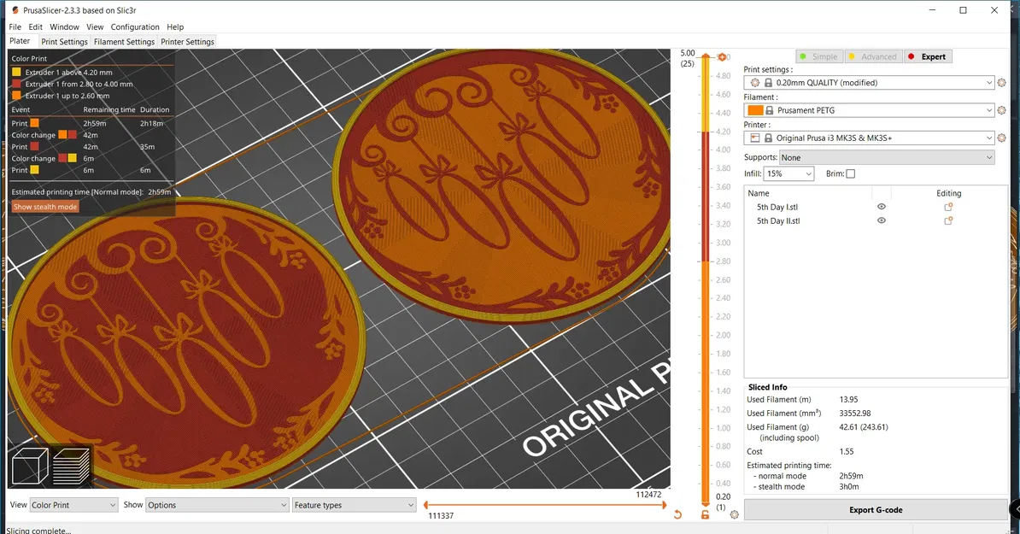Click the yellow Extruder 1 above 4.20 swatch
The height and width of the screenshot is (534, 1020).
(16, 73)
